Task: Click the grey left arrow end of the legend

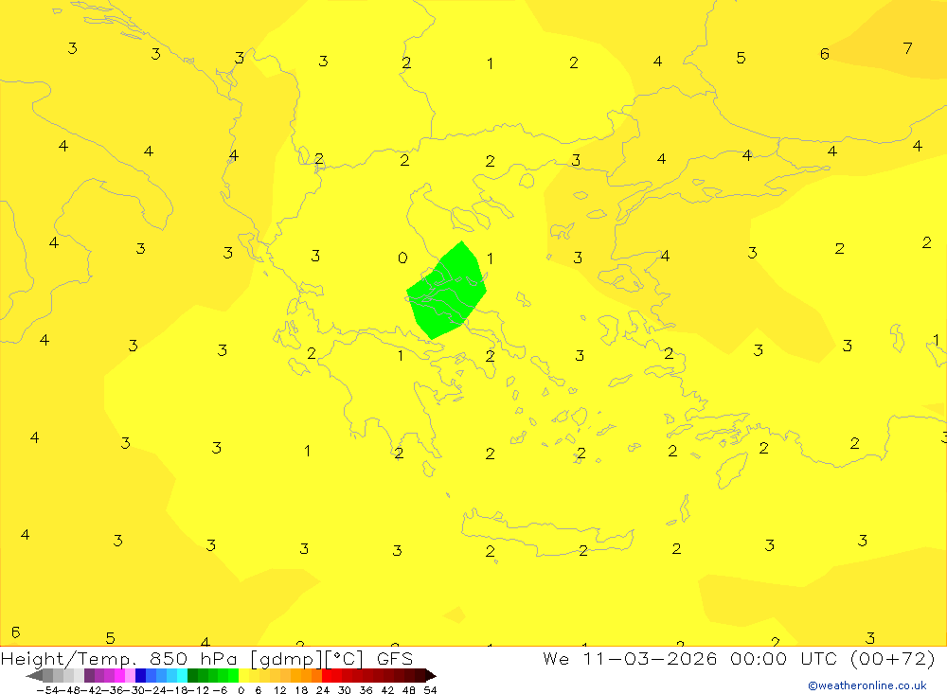Action: pos(34,675)
